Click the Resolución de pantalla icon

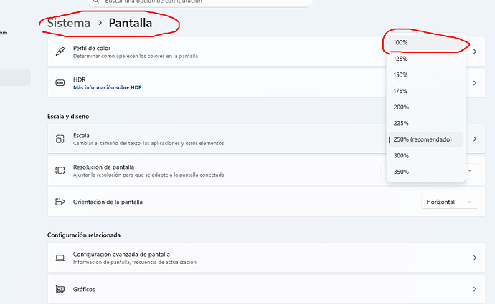click(60, 170)
